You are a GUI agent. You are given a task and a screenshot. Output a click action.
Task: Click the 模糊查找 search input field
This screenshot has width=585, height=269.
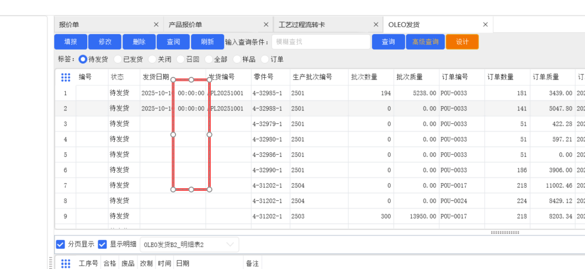[x=321, y=42]
